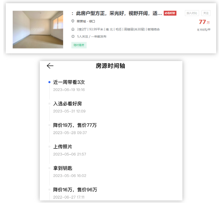Click the location pin icon
This screenshot has height=203, width=220.
[x=73, y=21]
